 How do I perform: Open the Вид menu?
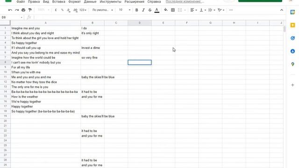[46, 2]
